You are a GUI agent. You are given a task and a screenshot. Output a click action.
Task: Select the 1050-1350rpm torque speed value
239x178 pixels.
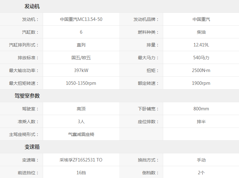(x=81, y=83)
